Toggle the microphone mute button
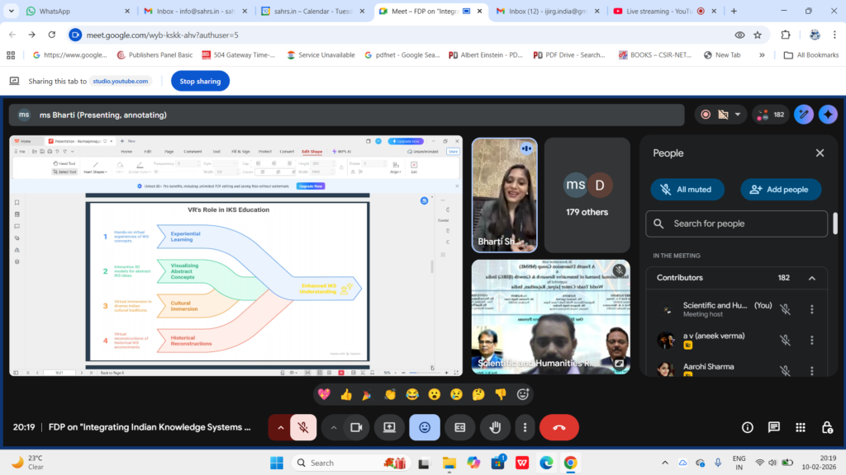 coord(303,427)
